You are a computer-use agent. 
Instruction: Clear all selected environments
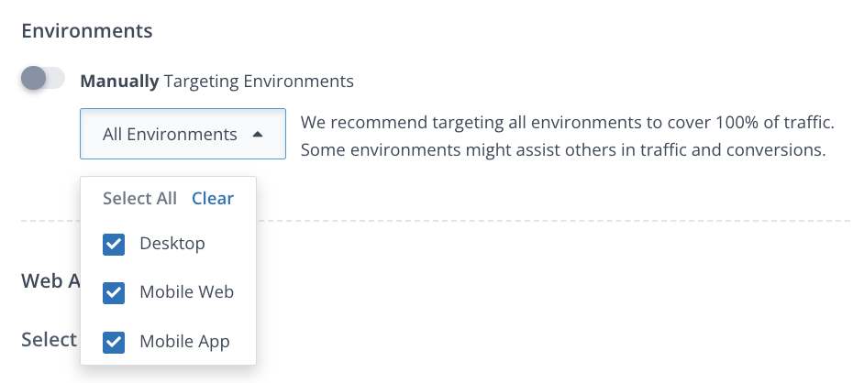(x=213, y=199)
